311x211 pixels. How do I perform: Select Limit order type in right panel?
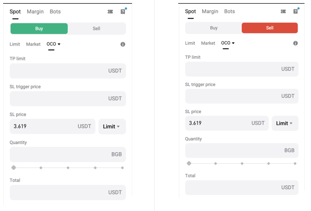190,43
